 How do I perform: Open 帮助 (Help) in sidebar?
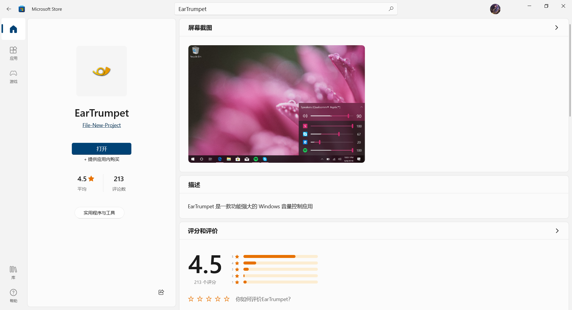[x=13, y=296]
